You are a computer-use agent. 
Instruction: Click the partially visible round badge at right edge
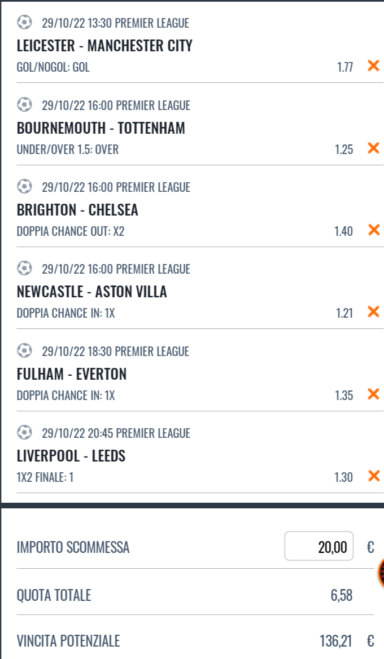click(381, 573)
